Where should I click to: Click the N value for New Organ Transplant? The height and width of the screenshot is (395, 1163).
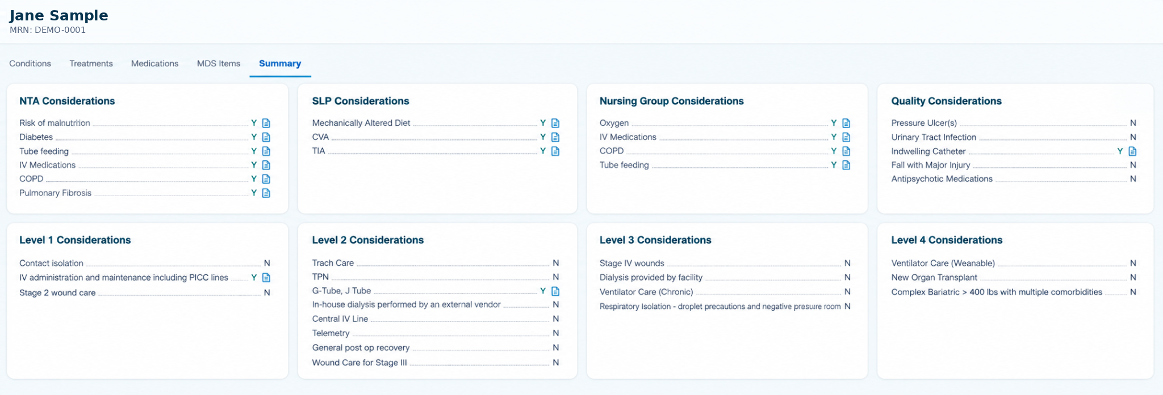(1133, 278)
